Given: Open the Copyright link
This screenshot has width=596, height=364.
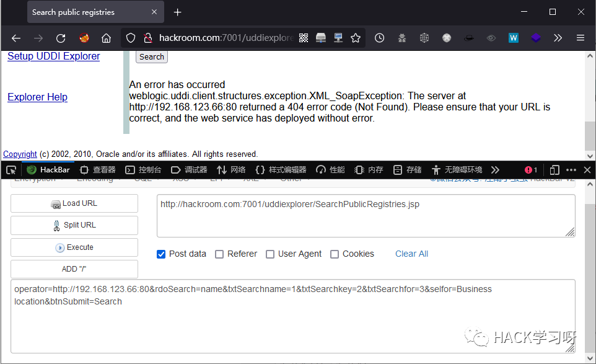Looking at the screenshot, I should pyautogui.click(x=20, y=154).
